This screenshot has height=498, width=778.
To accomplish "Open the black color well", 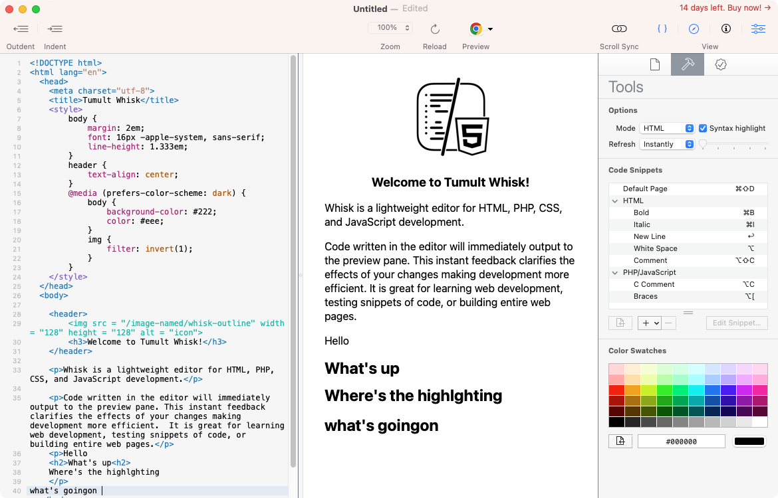I will coord(749,442).
